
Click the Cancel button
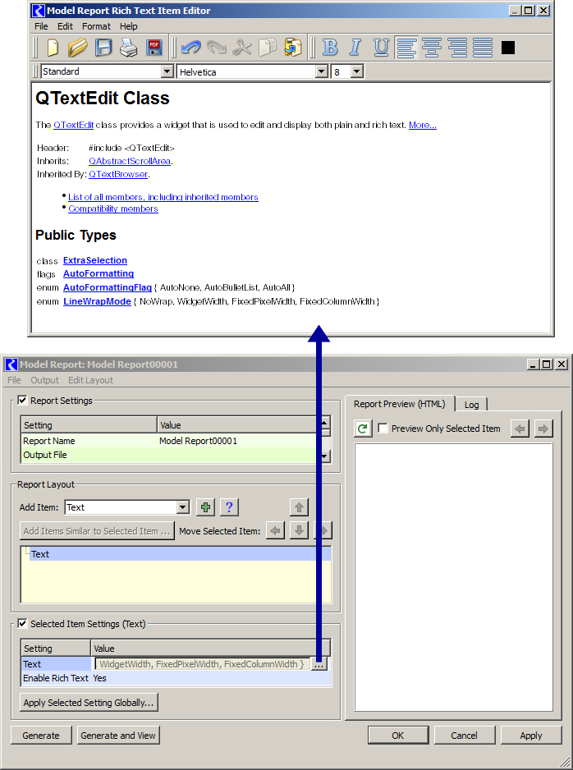click(464, 736)
